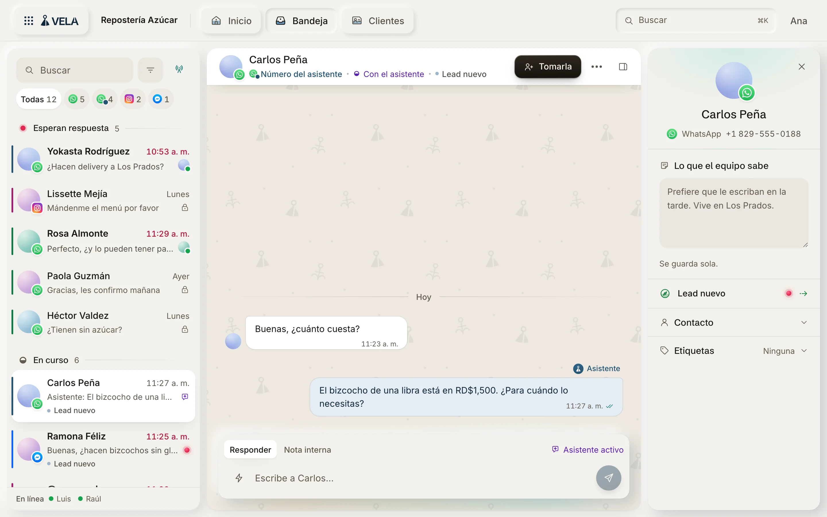Click the assistant chat icon on Carlos Peña row
Screen dimensions: 827x517
click(185, 397)
